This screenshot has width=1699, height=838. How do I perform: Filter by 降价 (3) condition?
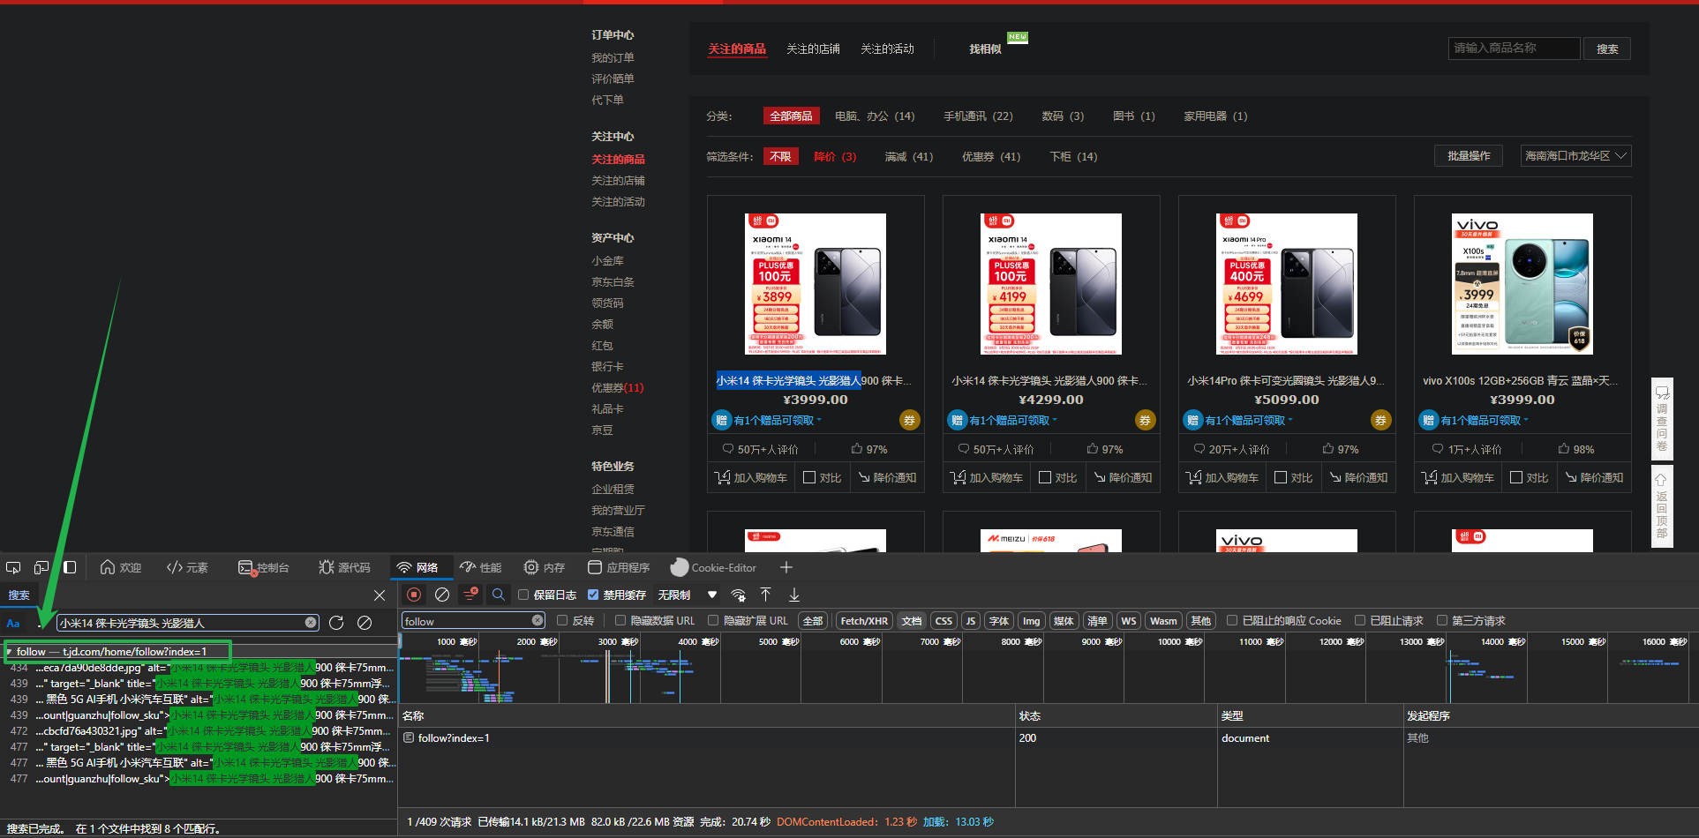(835, 156)
